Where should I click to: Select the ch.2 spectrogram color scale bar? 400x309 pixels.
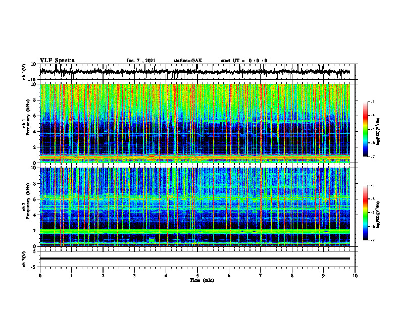coord(365,213)
